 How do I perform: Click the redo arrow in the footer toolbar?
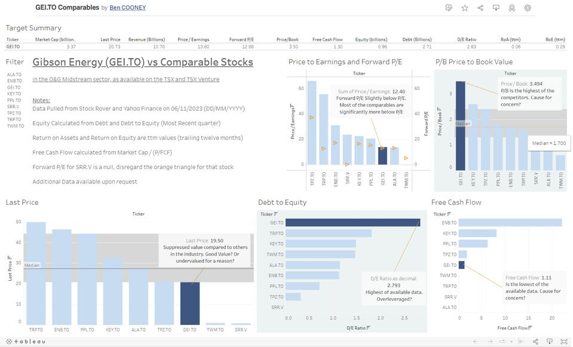[x=490, y=342]
